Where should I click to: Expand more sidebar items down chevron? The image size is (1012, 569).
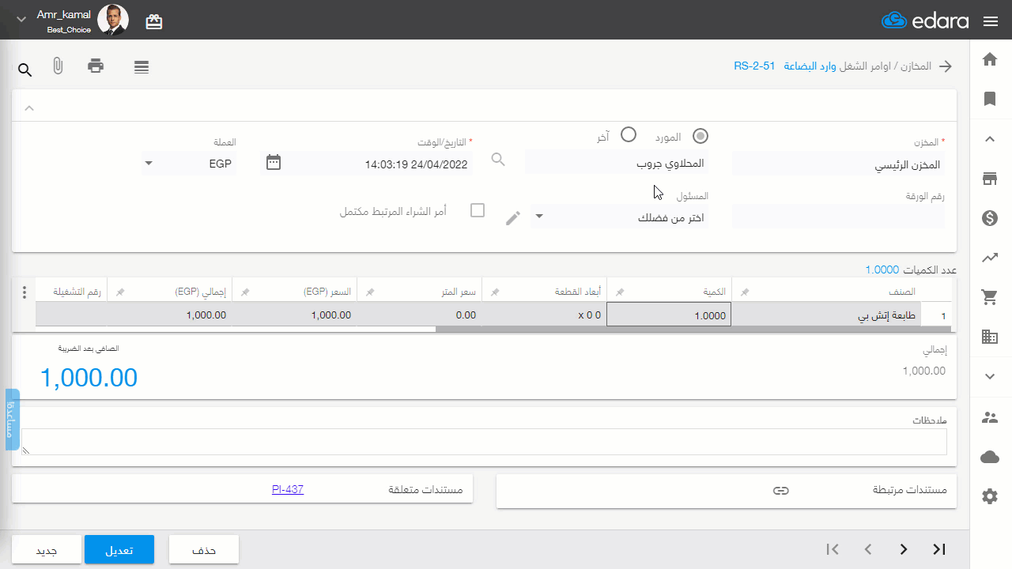click(990, 377)
